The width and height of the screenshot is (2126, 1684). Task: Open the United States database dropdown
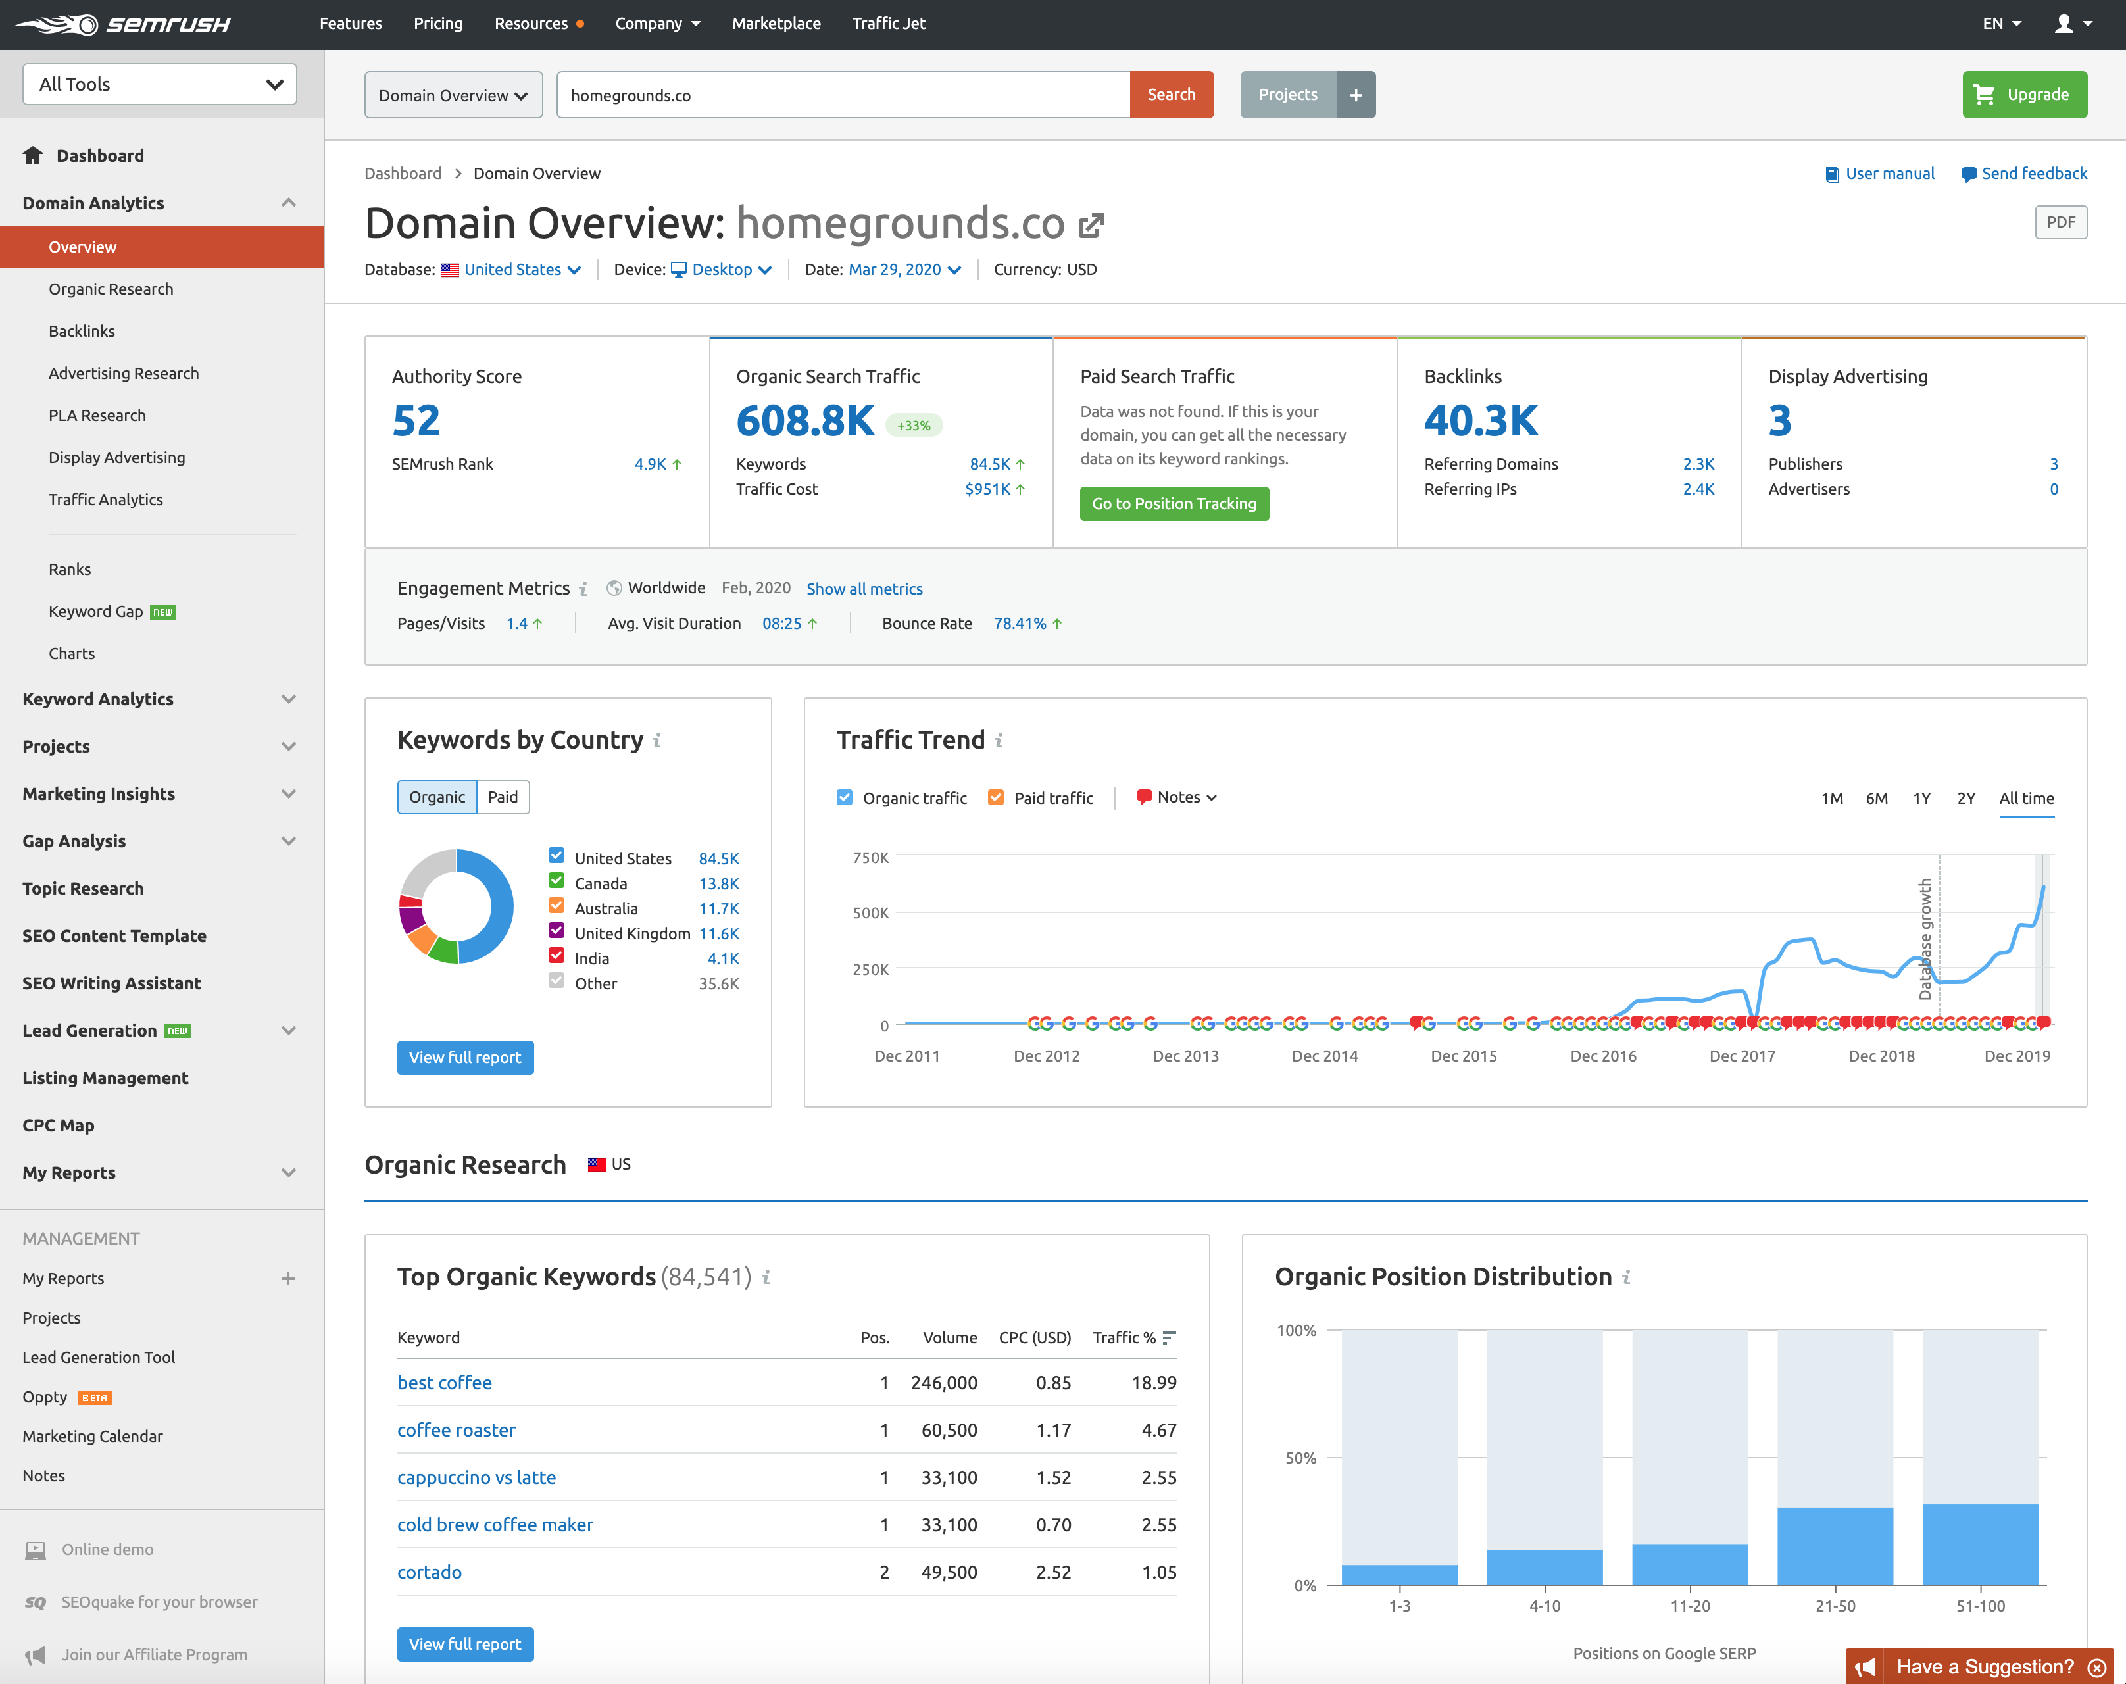pos(513,269)
